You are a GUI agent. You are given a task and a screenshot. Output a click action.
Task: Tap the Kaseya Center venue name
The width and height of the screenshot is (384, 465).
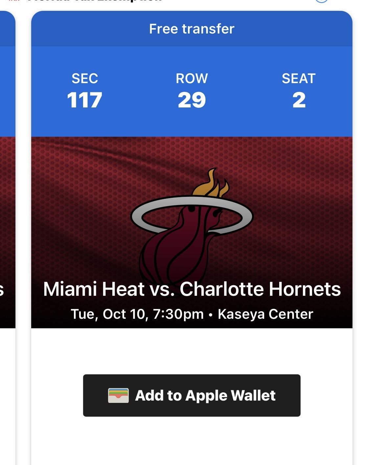click(x=265, y=314)
